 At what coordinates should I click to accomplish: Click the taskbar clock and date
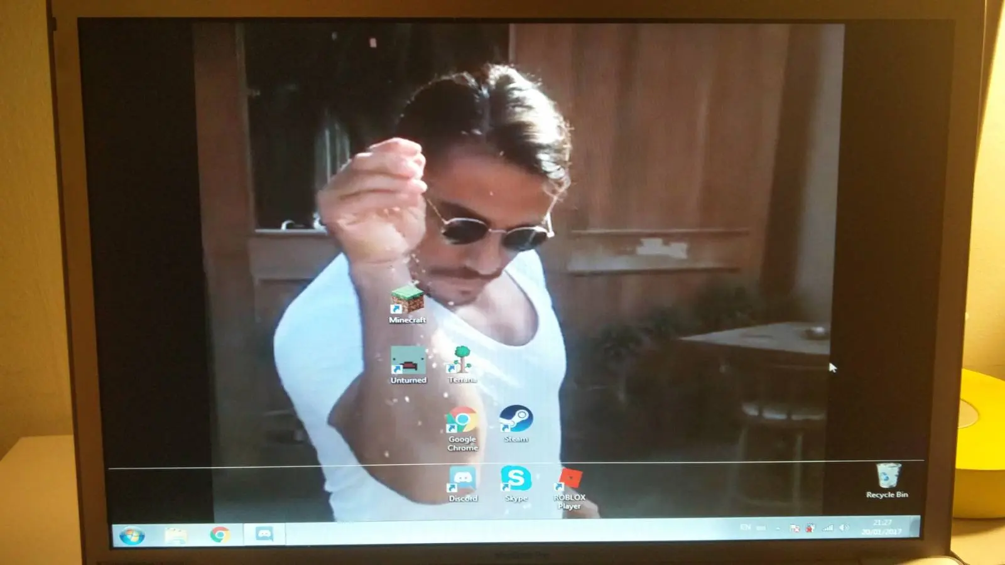coord(882,527)
